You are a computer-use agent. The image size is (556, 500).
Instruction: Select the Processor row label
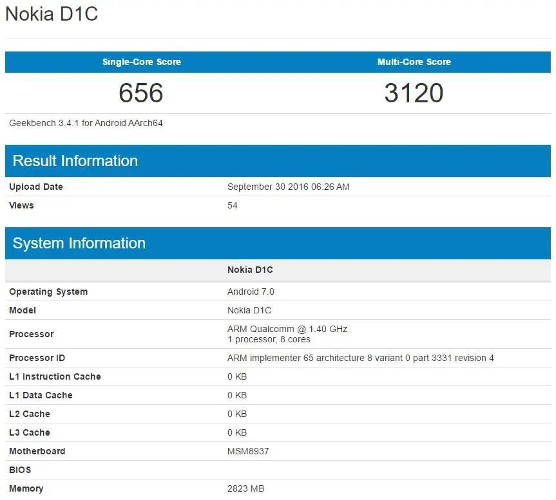pyautogui.click(x=31, y=334)
